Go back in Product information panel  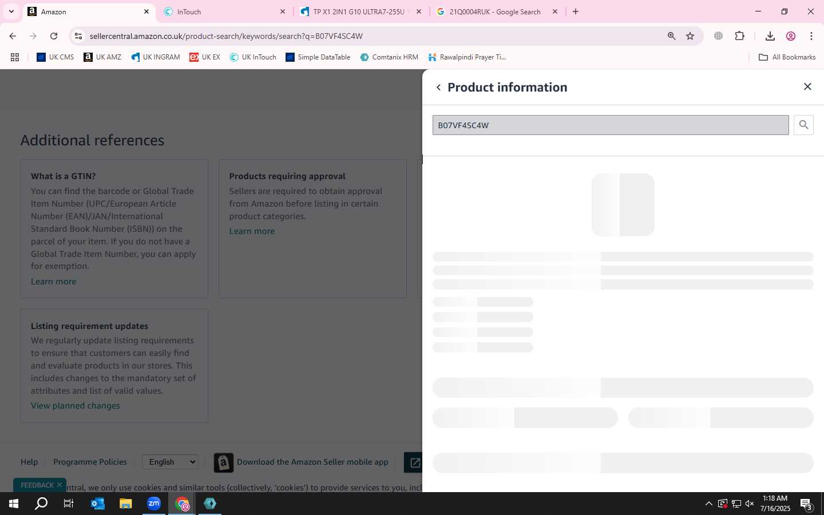[438, 88]
